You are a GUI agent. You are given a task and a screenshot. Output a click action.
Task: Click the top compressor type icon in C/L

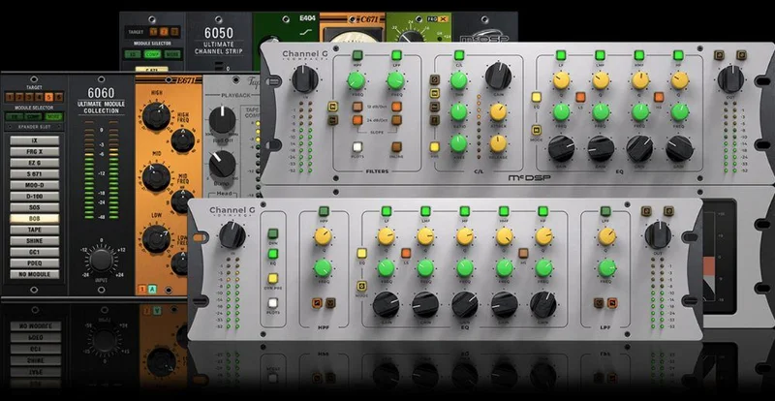tap(435, 79)
